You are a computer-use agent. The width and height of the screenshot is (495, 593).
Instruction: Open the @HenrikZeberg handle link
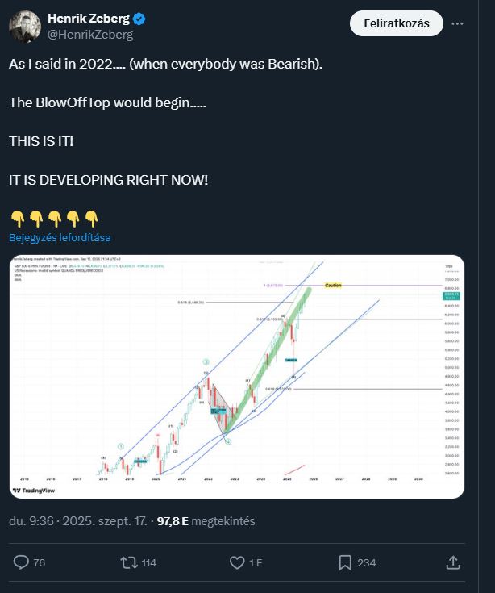pos(90,35)
